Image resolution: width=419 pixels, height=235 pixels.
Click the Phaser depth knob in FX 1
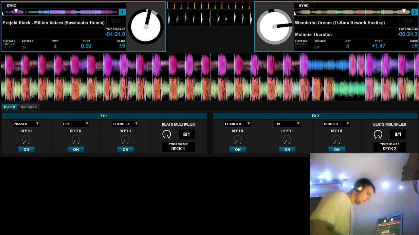26,140
